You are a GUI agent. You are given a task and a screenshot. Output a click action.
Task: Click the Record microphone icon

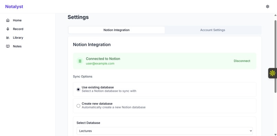tap(8, 29)
